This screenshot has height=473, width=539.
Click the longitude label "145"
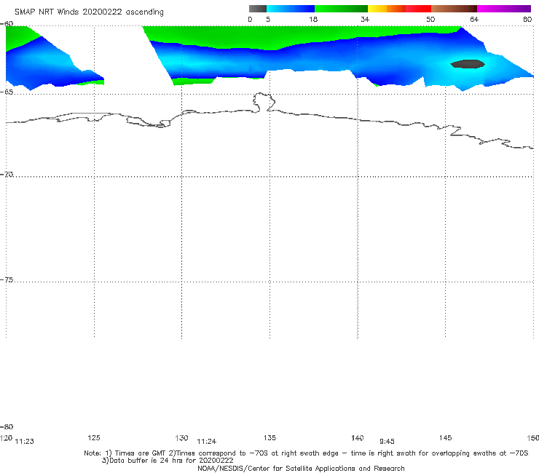tap(446, 437)
